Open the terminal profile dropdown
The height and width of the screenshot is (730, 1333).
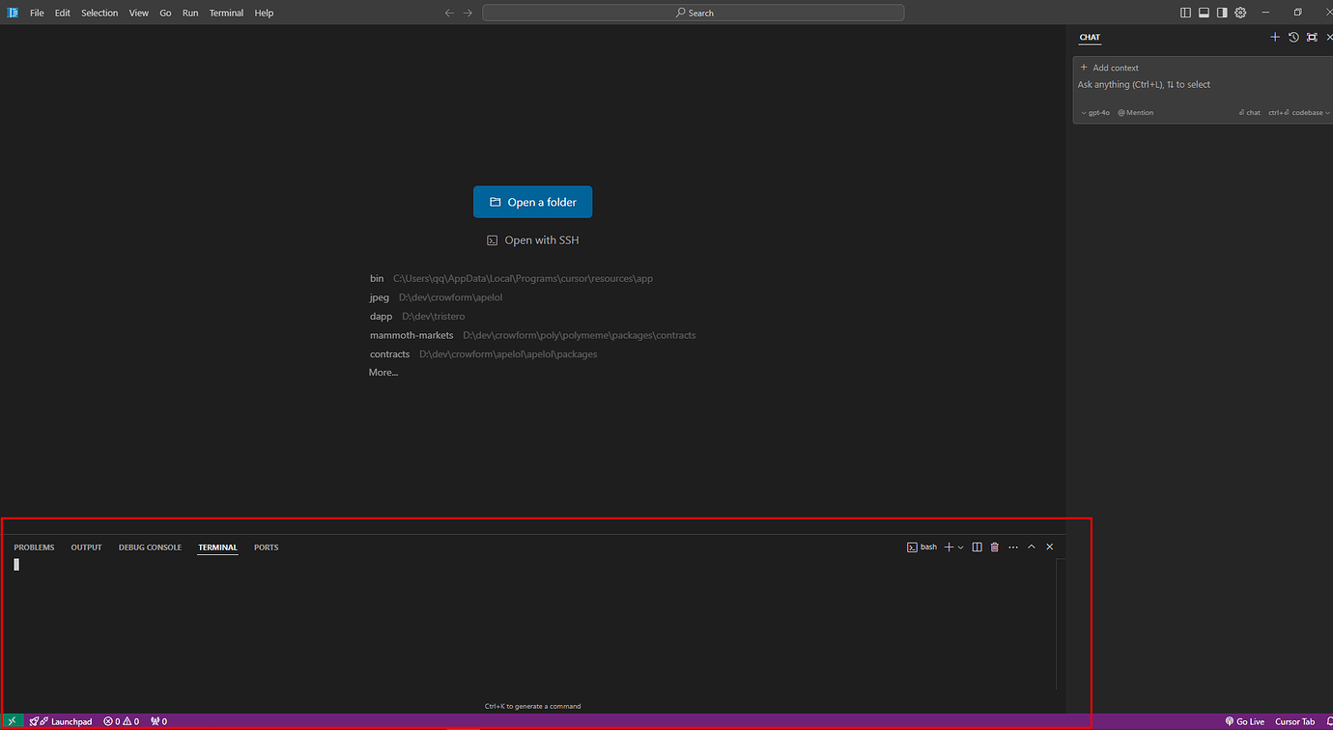click(x=959, y=547)
